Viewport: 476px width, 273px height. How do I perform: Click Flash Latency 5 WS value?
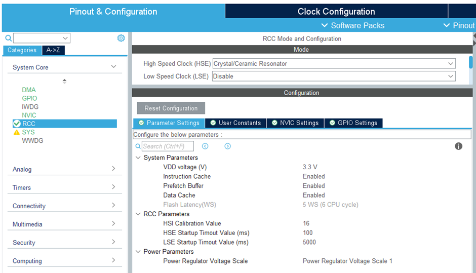(x=330, y=205)
